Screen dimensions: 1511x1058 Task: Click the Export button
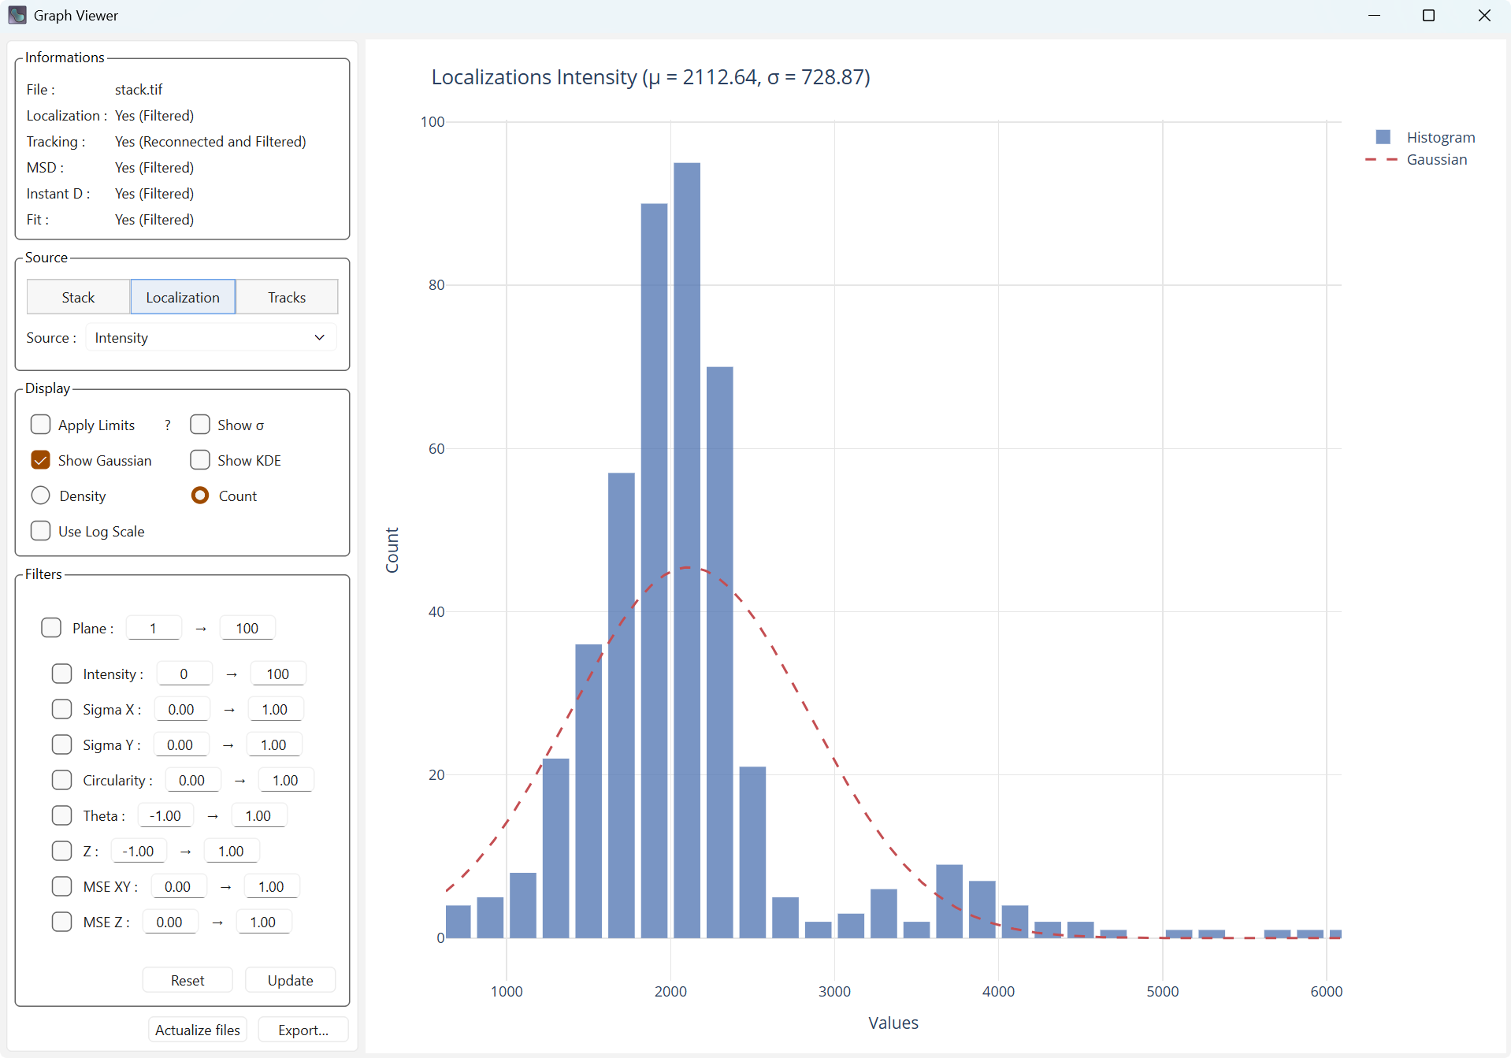click(303, 1030)
